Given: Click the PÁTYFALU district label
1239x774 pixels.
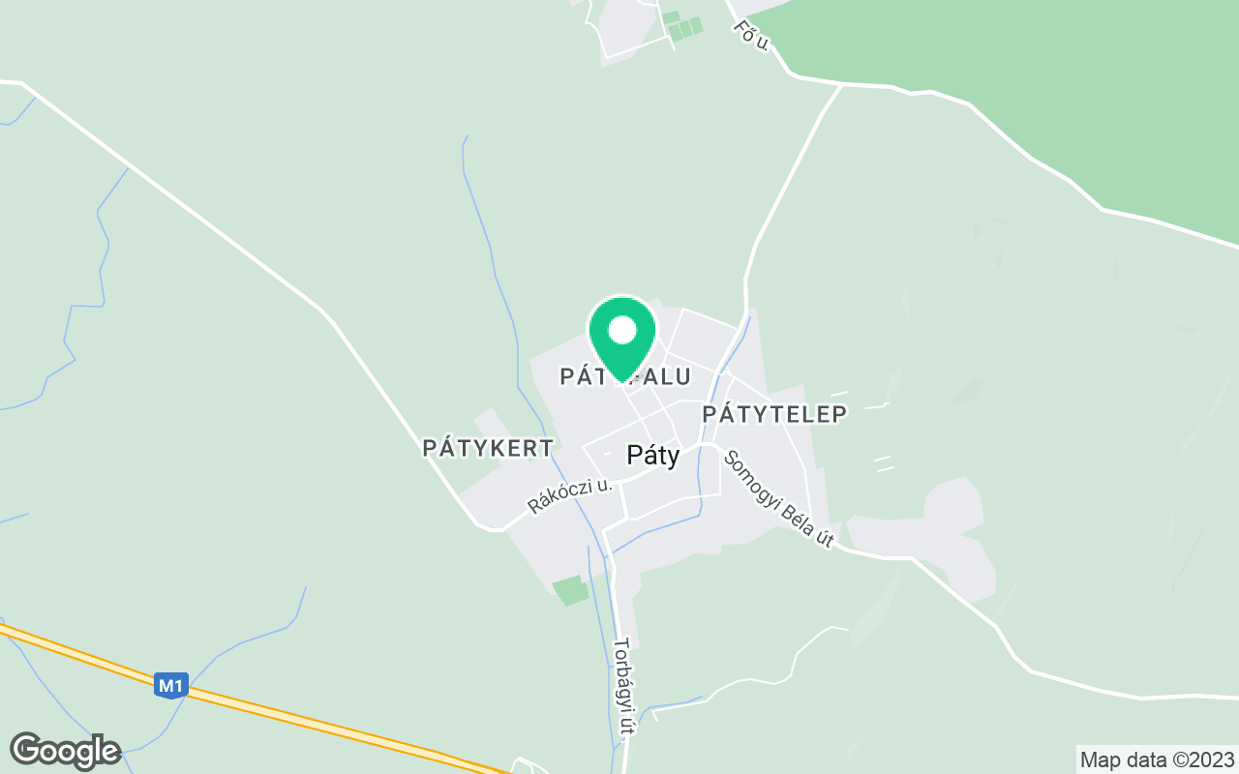Looking at the screenshot, I should pyautogui.click(x=625, y=376).
